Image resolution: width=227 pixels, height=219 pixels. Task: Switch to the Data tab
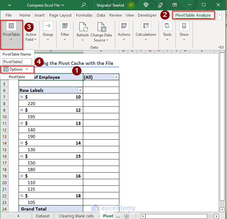click(x=101, y=15)
